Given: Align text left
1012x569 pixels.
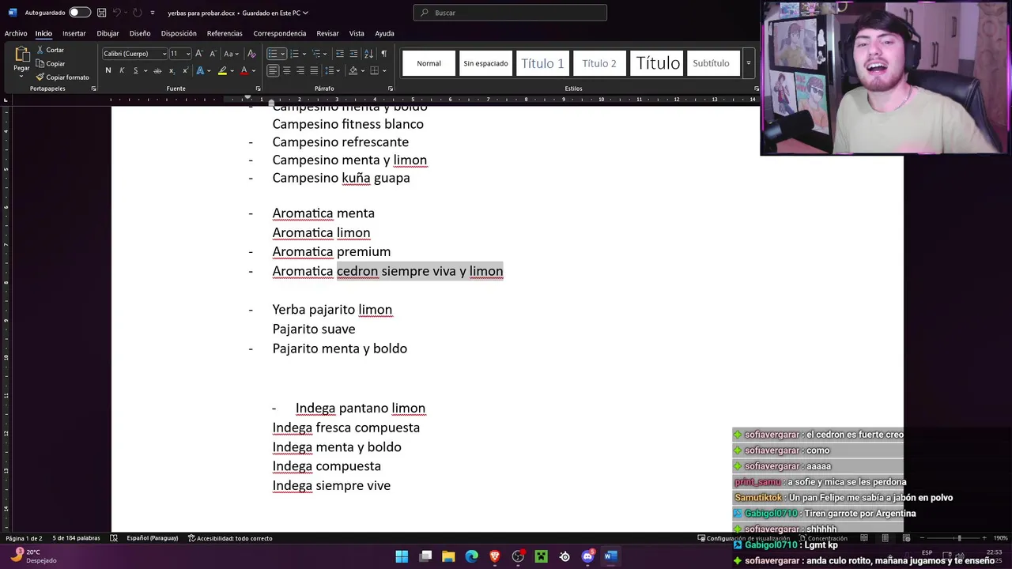Looking at the screenshot, I should point(273,70).
